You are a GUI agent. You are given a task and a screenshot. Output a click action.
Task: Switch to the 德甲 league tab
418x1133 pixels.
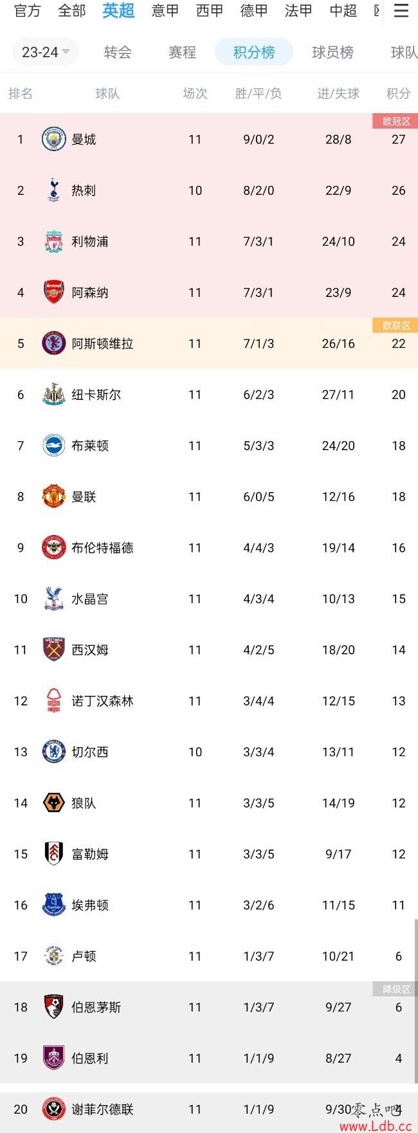[254, 11]
